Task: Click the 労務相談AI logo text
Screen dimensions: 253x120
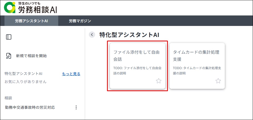Action: [x=37, y=9]
